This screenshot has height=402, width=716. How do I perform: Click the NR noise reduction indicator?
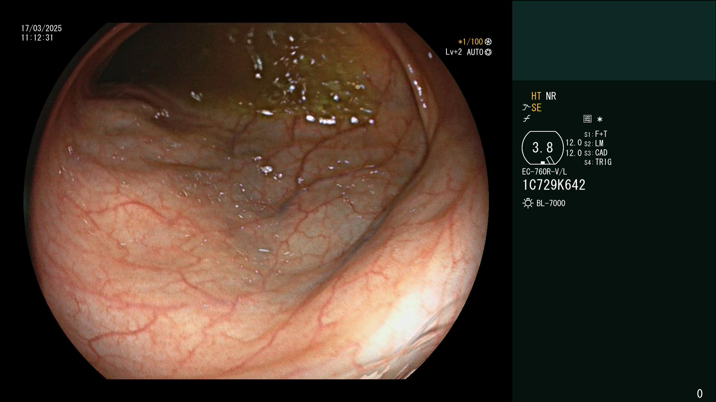coord(551,96)
